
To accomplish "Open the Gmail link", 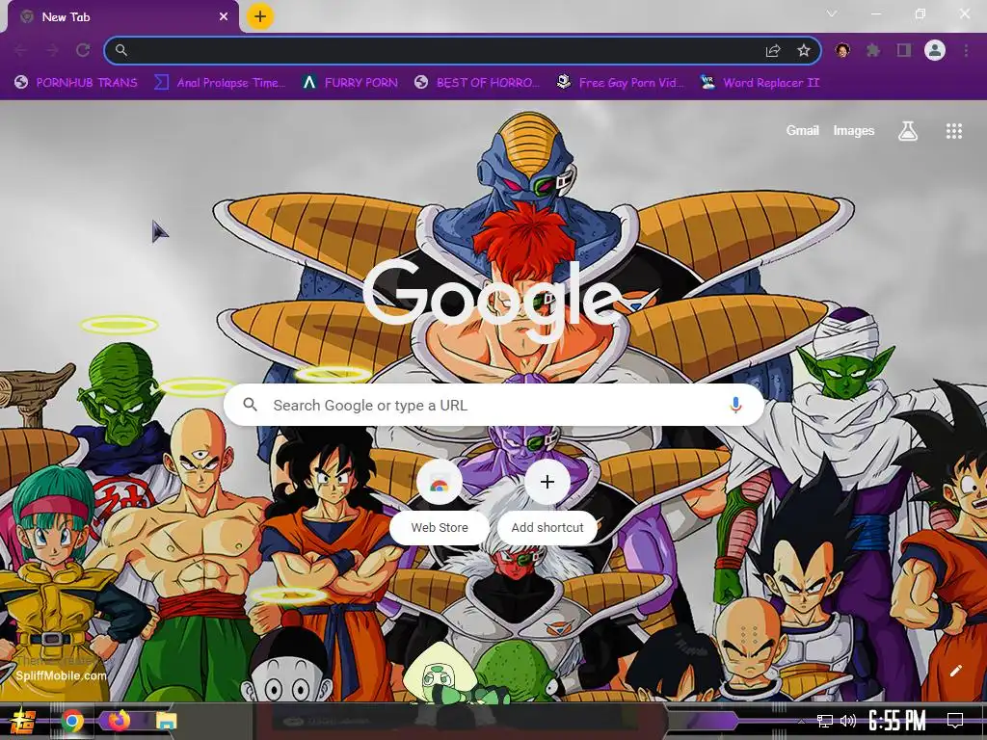I will [803, 130].
